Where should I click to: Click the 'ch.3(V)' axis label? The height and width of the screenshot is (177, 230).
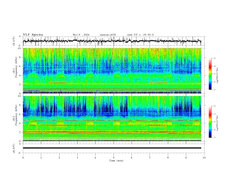click(x=14, y=148)
